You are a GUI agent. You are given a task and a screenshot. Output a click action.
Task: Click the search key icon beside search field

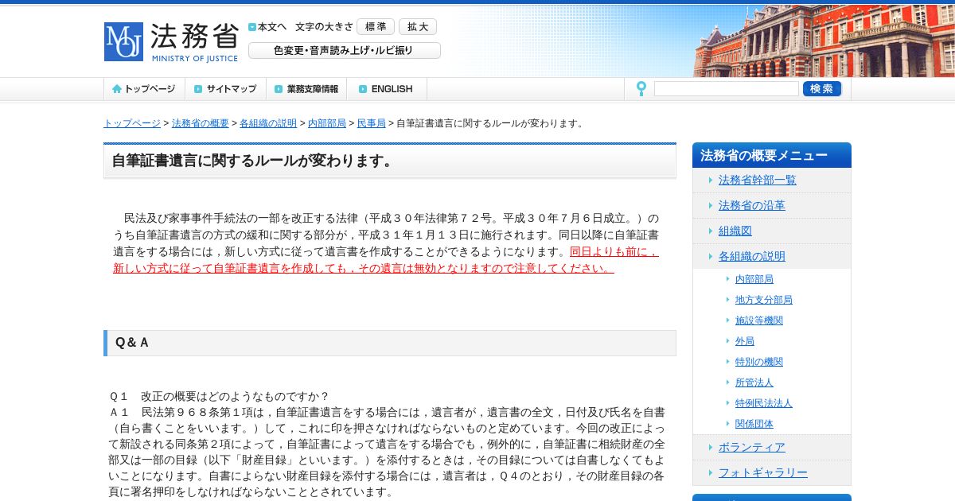(641, 89)
